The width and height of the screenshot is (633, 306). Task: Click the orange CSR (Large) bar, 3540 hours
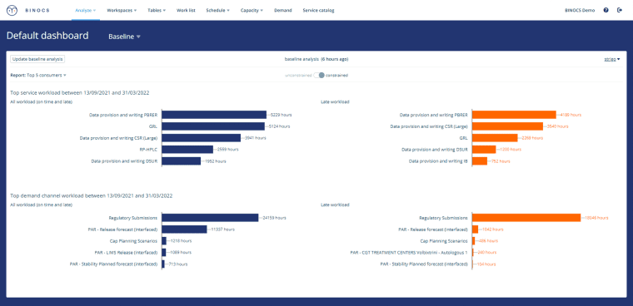coord(507,126)
